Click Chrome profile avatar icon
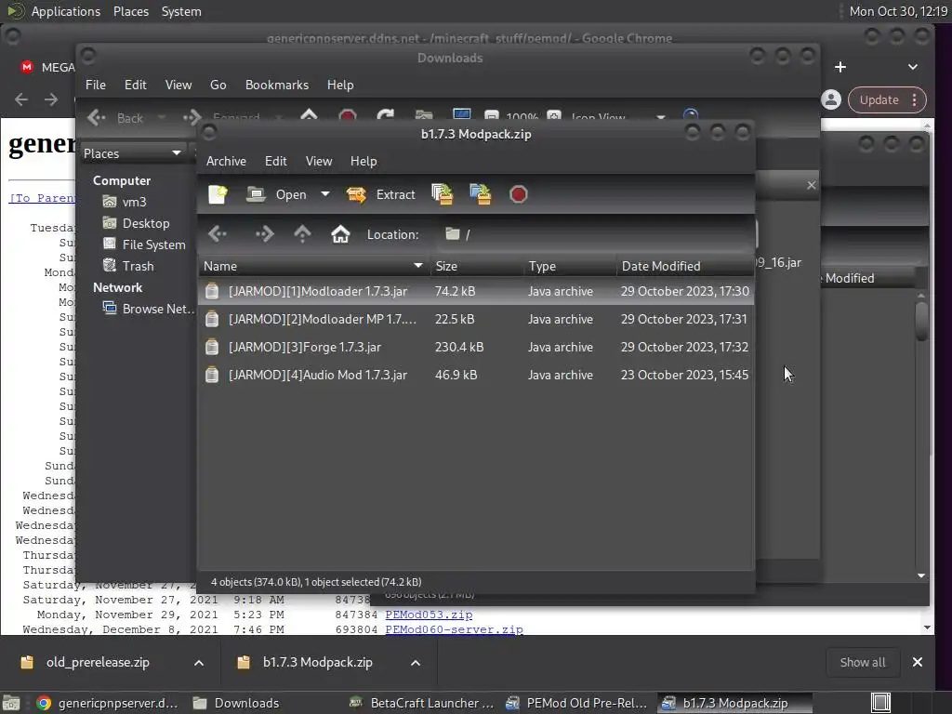Screen dimensions: 952x714 [831, 99]
